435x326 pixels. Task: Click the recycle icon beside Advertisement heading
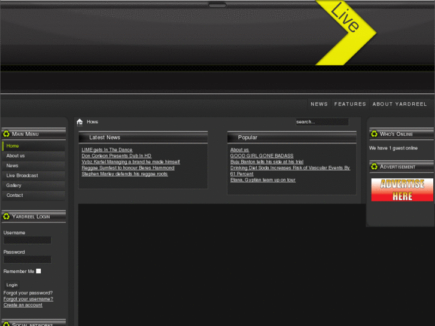pyautogui.click(x=374, y=166)
